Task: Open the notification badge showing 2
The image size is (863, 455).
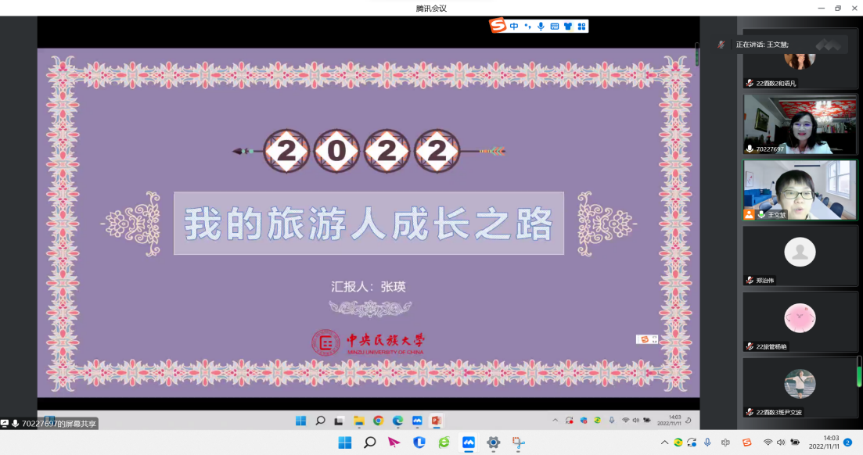Action: 848,442
